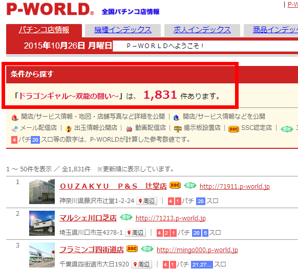298x269 pixels.
Task: Open OUZAKYU P&S 辻堂店 store link
Action: (113, 186)
